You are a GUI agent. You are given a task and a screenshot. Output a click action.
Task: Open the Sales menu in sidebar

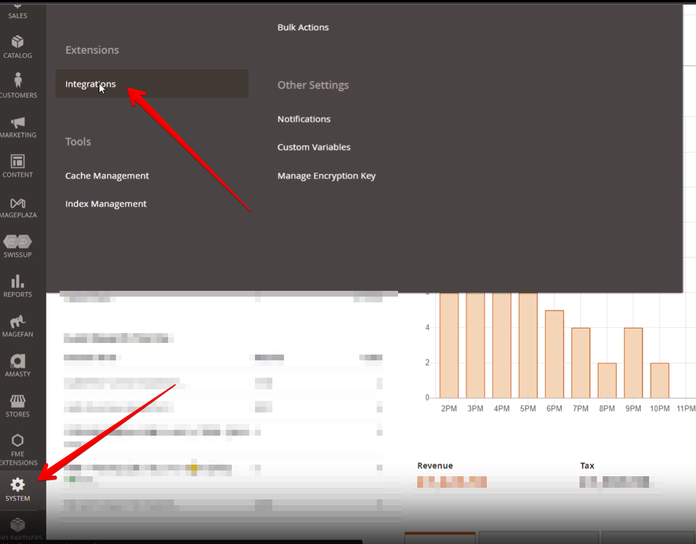17,12
